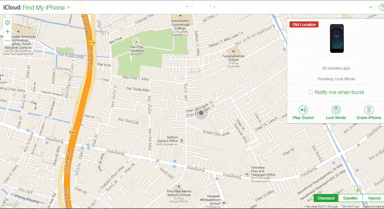Click the Erase iPhone trash icon
384x209 pixels.
click(369, 110)
